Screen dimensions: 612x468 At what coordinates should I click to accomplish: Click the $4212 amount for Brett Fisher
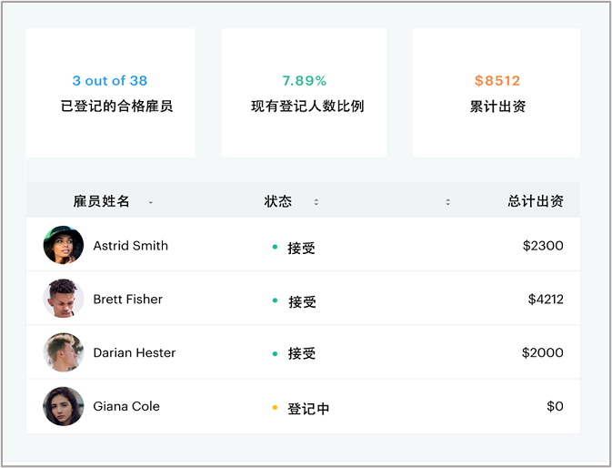[x=546, y=300]
